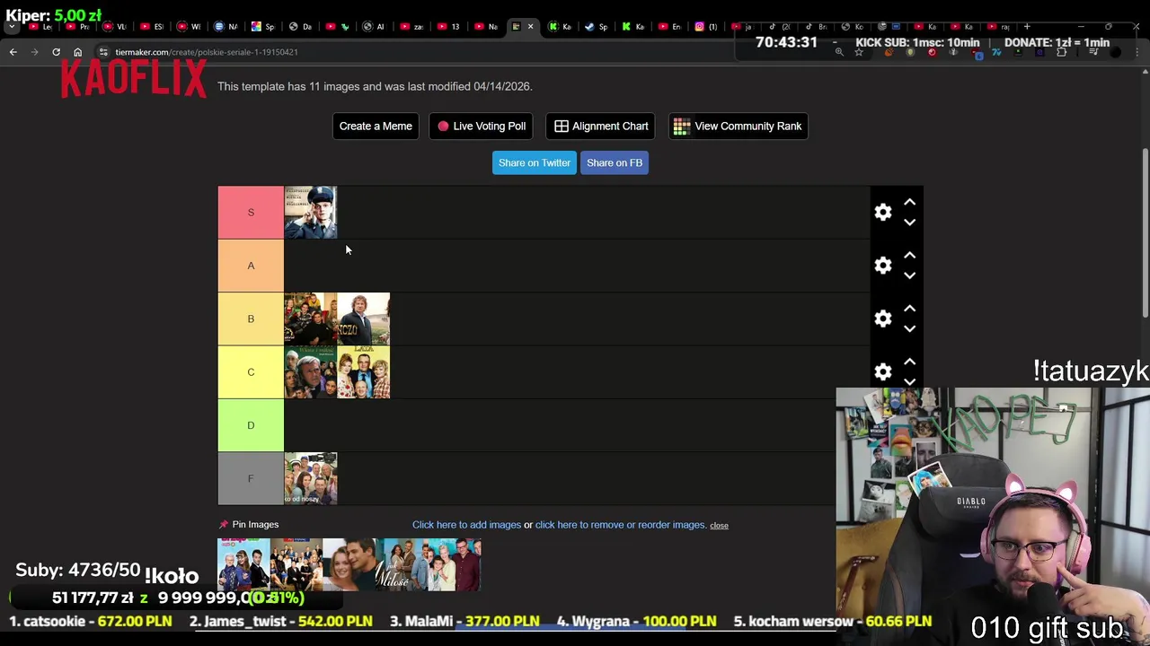Bookmark this page with the star icon
Viewport: 1150px width, 646px height.
[859, 52]
